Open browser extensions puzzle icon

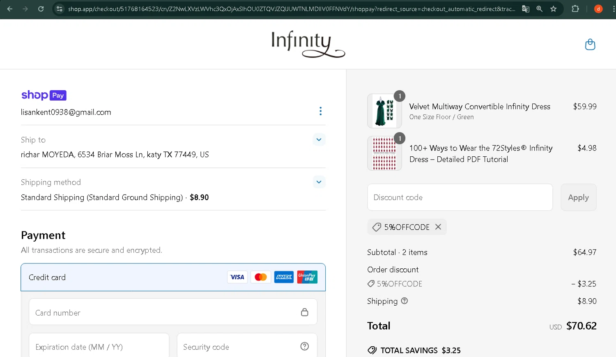tap(575, 9)
